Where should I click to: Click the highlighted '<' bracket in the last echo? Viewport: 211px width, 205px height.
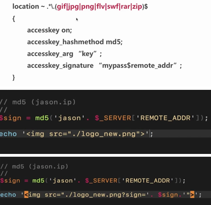click(26, 195)
